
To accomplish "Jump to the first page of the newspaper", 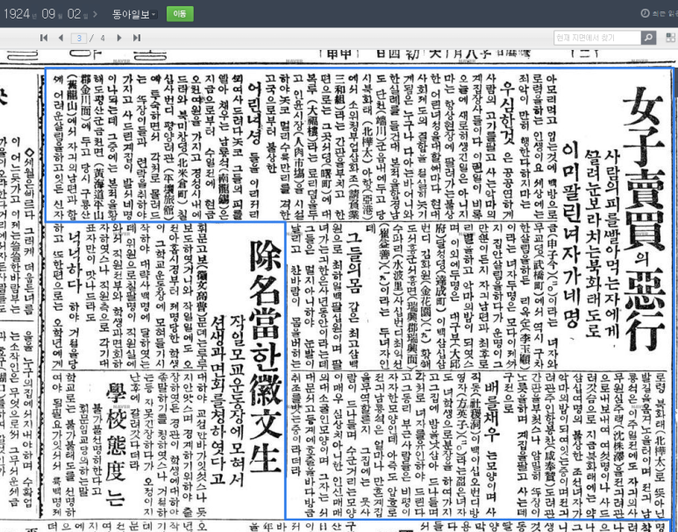I will 45,38.
